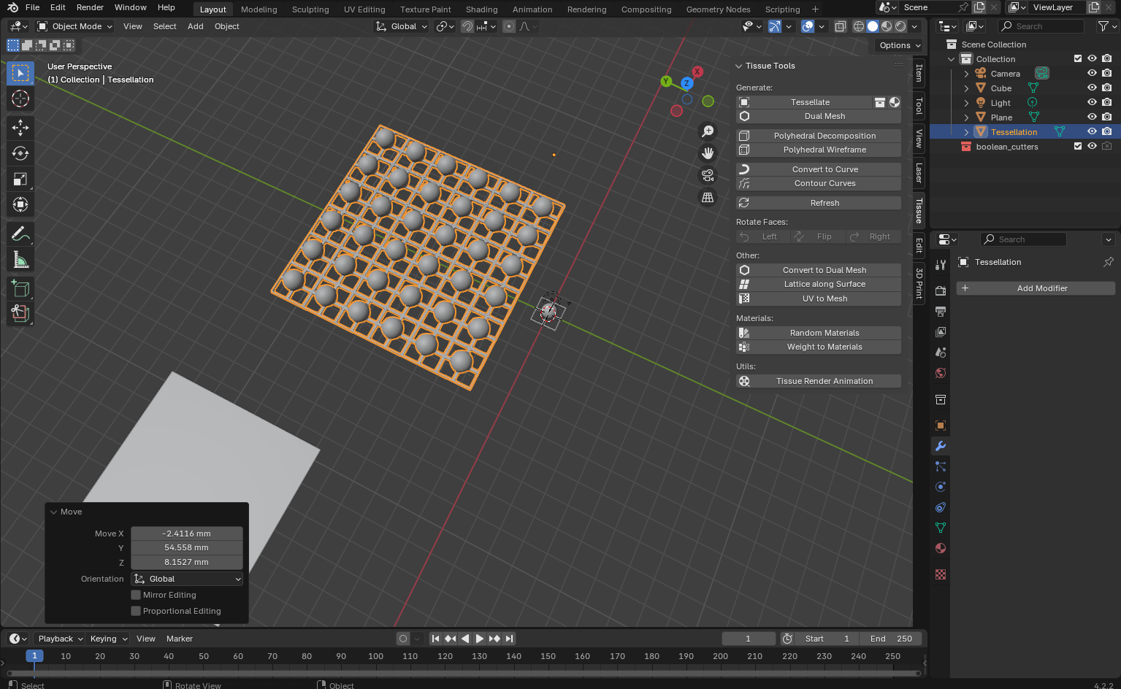Viewport: 1121px width, 689px height.
Task: Open Texture properties tab icon
Action: click(941, 574)
